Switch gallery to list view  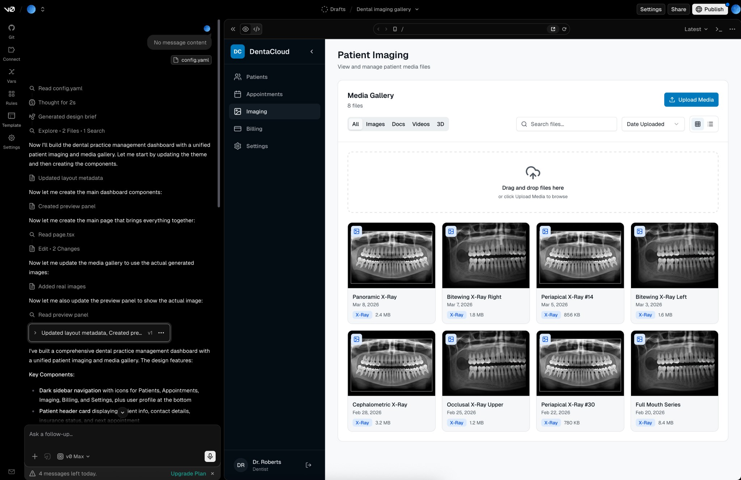click(710, 124)
